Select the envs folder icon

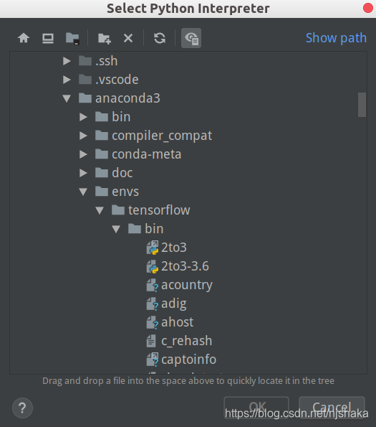102,192
